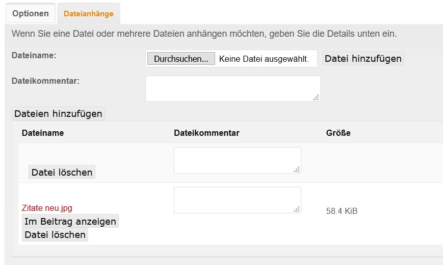Screen dimensions: 443x265
Task: Click the Dateien hinzufügen button
Action: [x=58, y=113]
